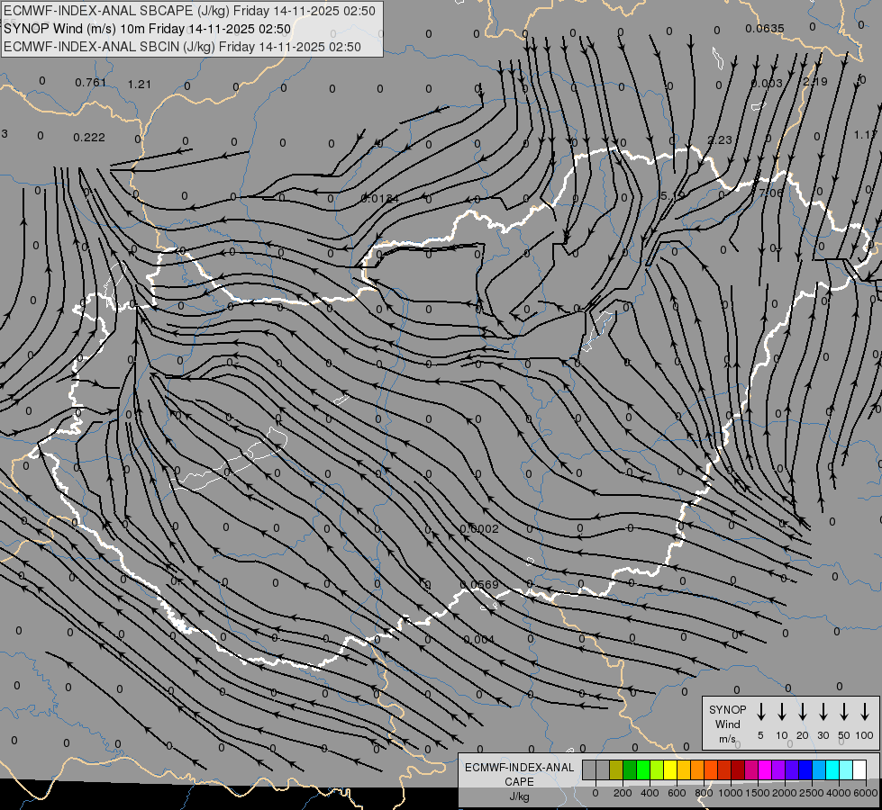Click the 2500 tick label on CAPE scale
The width and height of the screenshot is (882, 810).
click(x=812, y=793)
